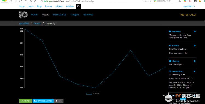This screenshot has width=205, height=104.
Task: Click the star icon beside the lightning bolt
Action: tap(146, 1)
